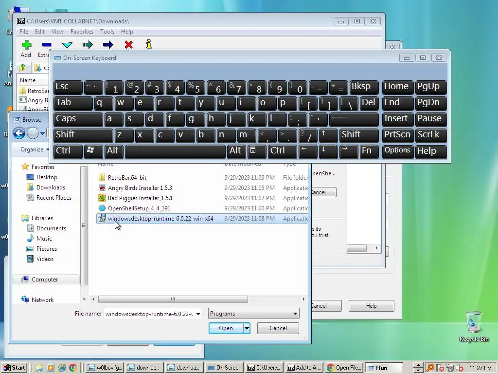Image resolution: width=498 pixels, height=374 pixels.
Task: Open the 7-Zip Tools menu
Action: point(107,32)
